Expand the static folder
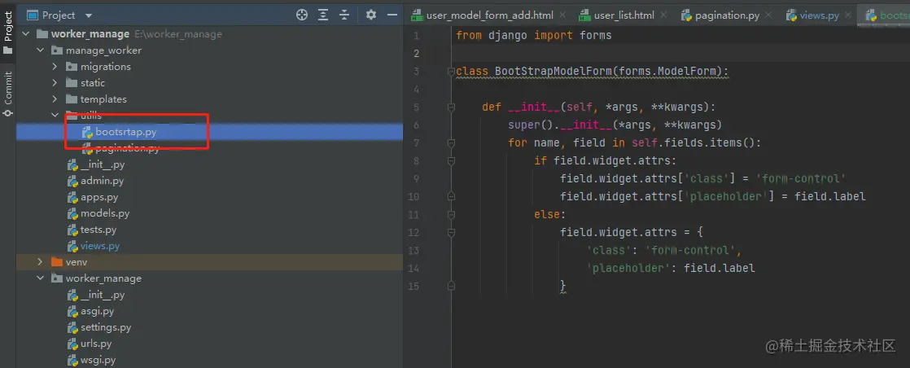 pyautogui.click(x=55, y=83)
